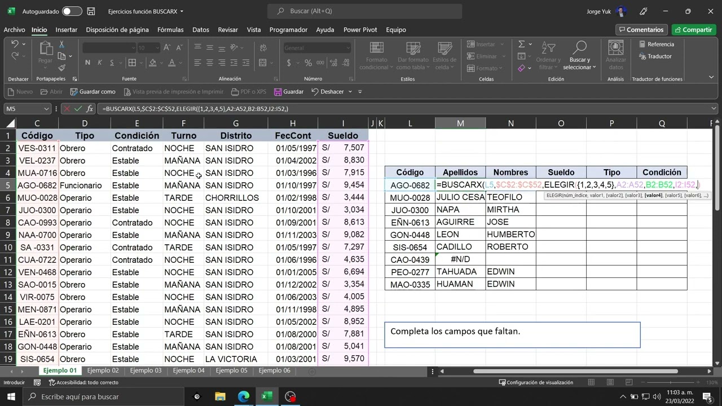Toggle the Autoguardado switch
Screen dimensions: 722x406
tap(72, 11)
